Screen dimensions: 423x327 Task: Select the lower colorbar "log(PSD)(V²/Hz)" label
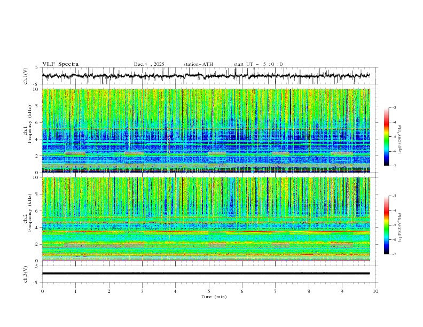tap(399, 227)
